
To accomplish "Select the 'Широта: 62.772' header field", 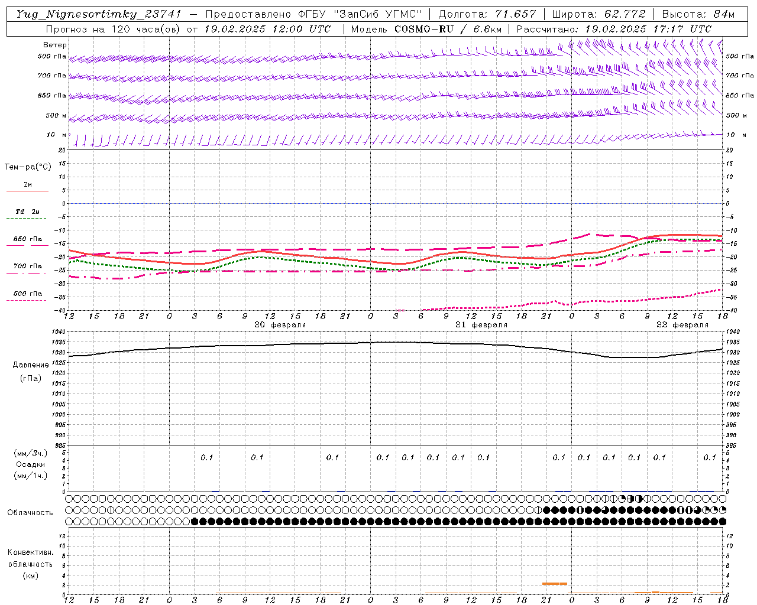I will (599, 14).
